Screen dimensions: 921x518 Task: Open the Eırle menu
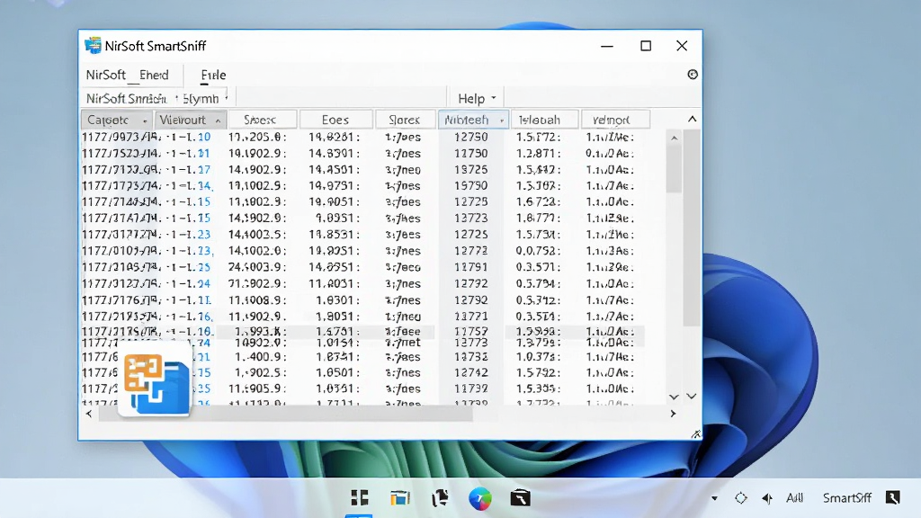coord(213,76)
